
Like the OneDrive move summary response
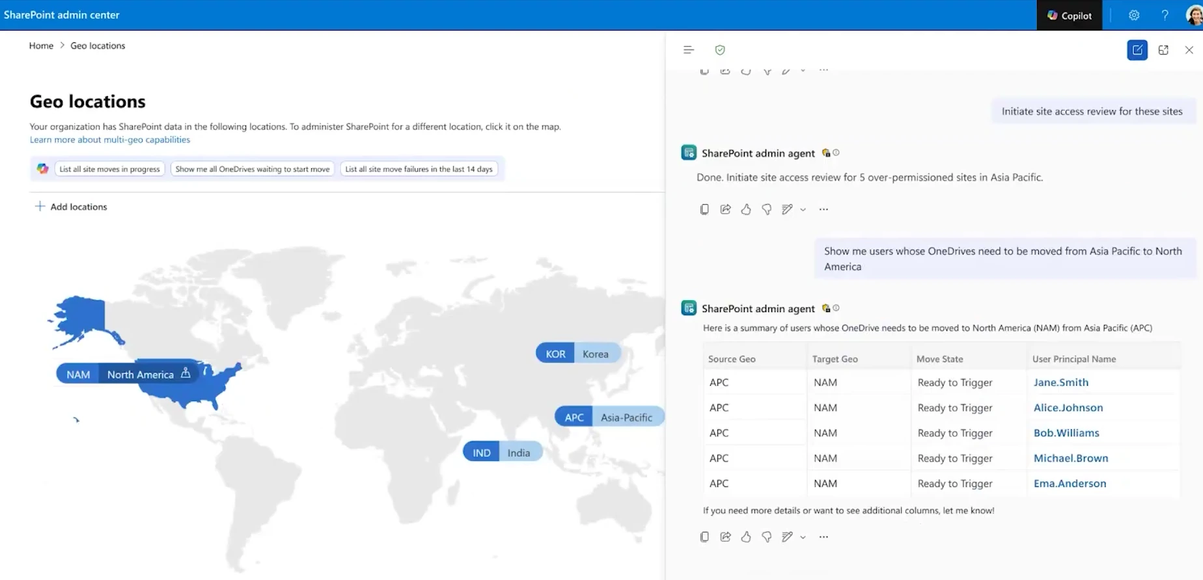[746, 537]
